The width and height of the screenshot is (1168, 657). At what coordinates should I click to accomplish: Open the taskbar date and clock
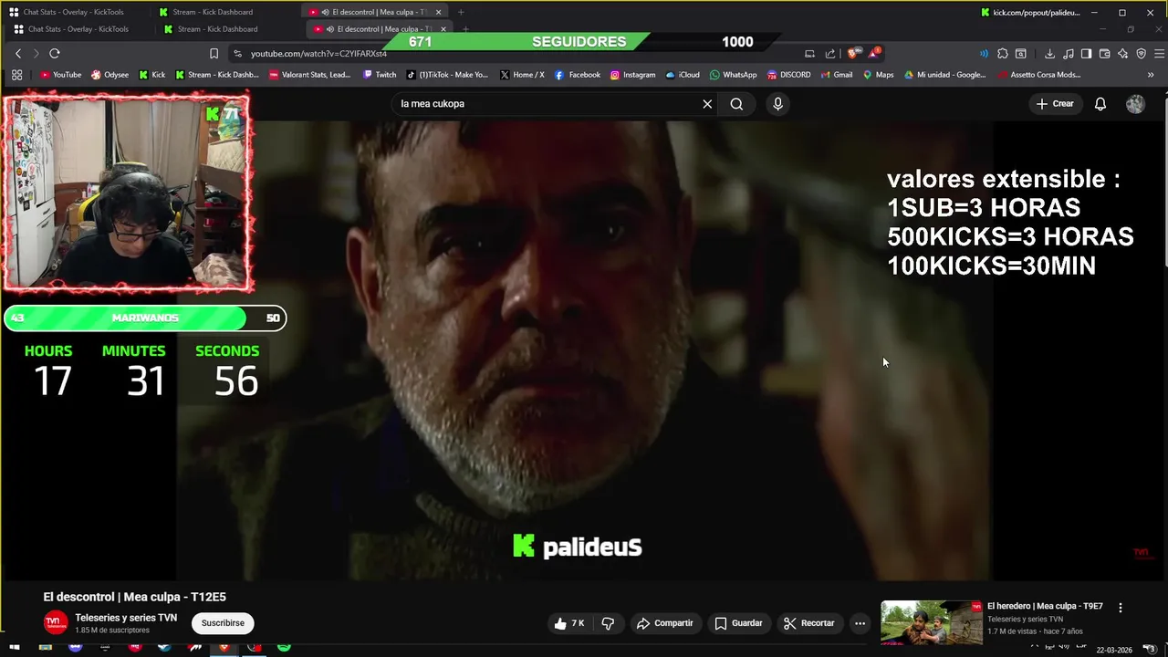coord(1113,650)
